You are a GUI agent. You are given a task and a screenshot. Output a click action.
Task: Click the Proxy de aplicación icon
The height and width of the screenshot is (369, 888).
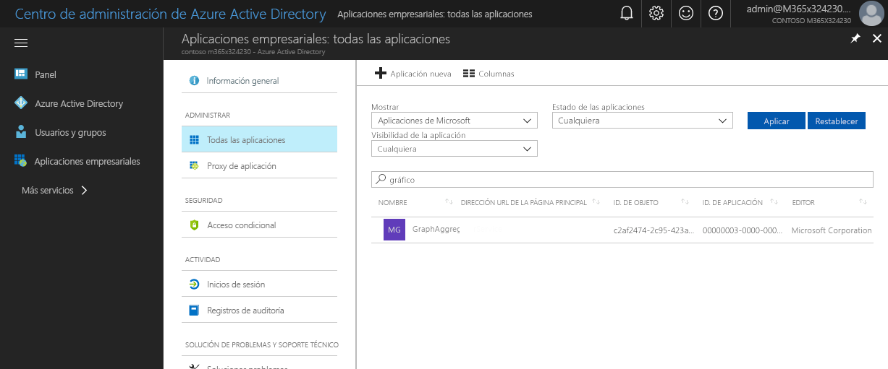click(x=194, y=165)
